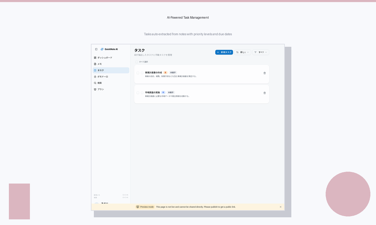The width and height of the screenshot is (376, 225).
Task: Delete 事業計画書の作成 with the trash icon
Action: point(264,73)
